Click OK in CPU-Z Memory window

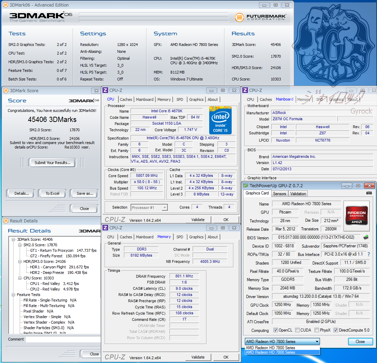coord(226,357)
